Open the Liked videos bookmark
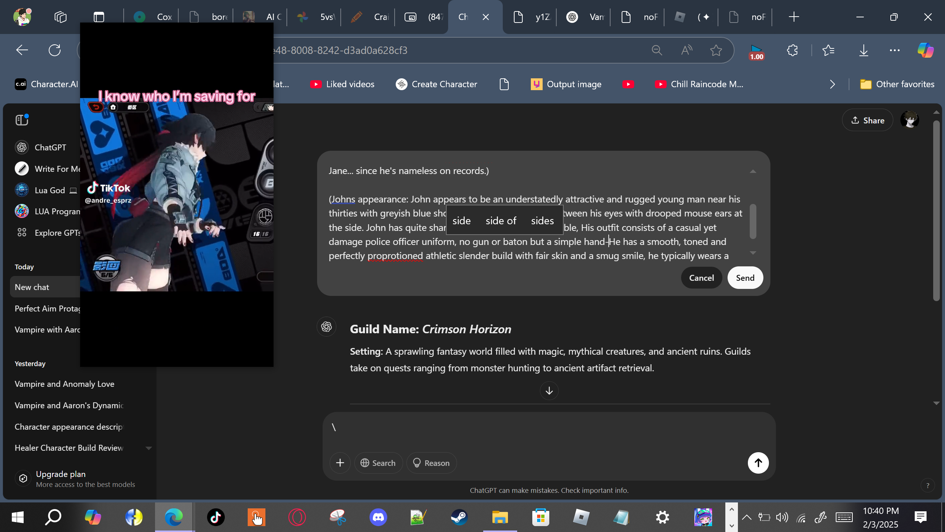Screen dimensions: 945x532 [x=342, y=84]
